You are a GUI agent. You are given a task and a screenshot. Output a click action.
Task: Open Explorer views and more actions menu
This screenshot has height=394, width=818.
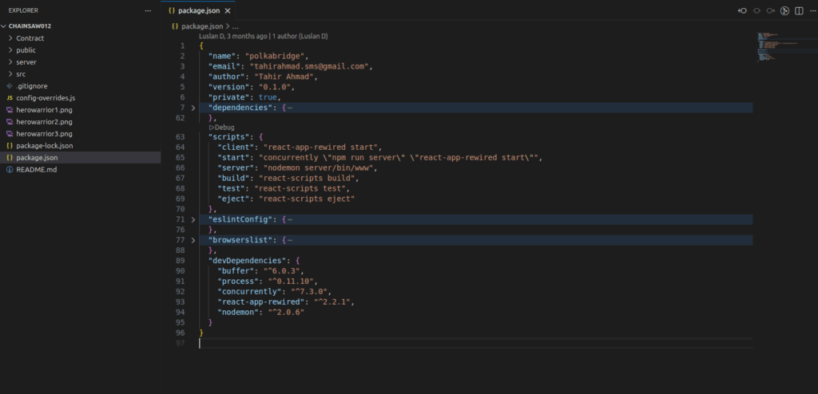pos(147,11)
